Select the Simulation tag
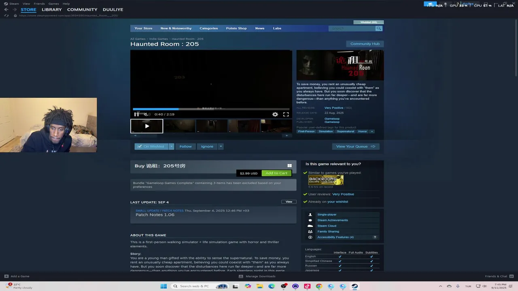This screenshot has width=518, height=291. pos(326,131)
